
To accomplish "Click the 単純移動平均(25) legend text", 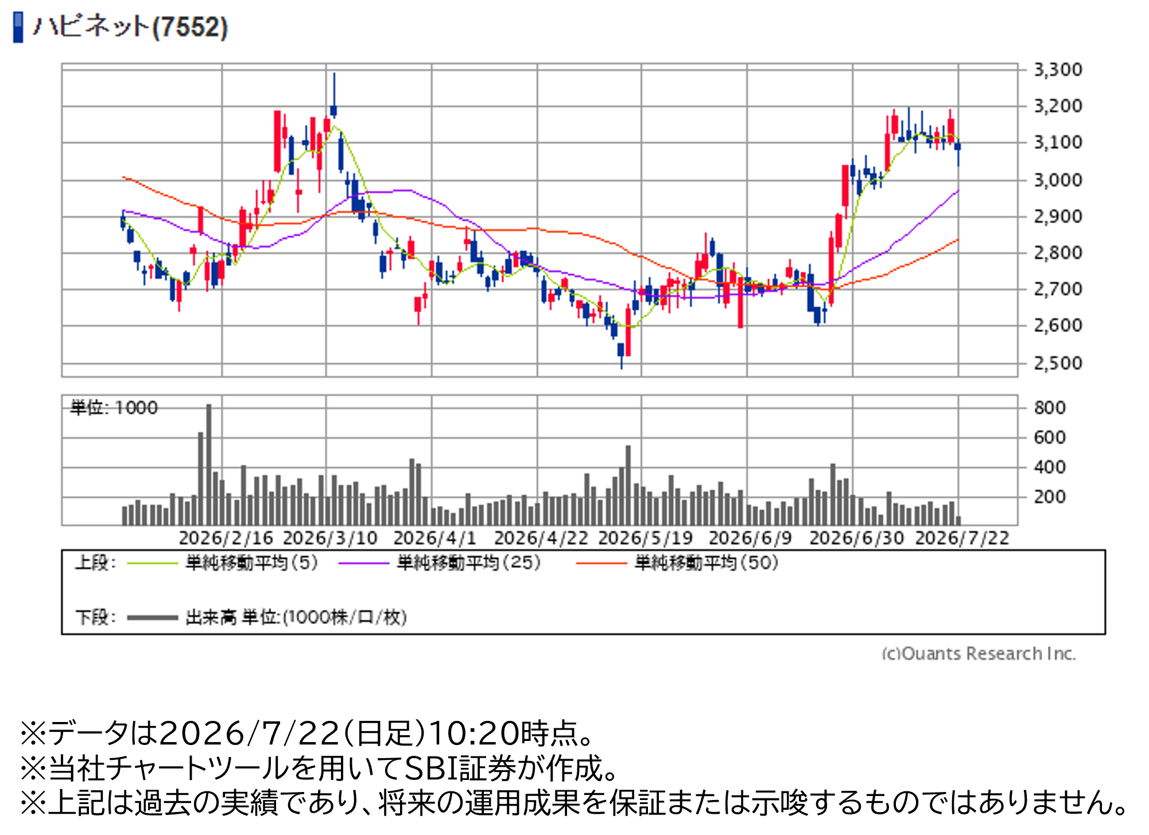I will click(x=469, y=563).
